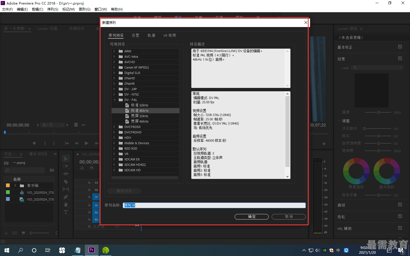The image size is (410, 256).
Task: Click Add Marker in the source monitor
Action: 34,143
